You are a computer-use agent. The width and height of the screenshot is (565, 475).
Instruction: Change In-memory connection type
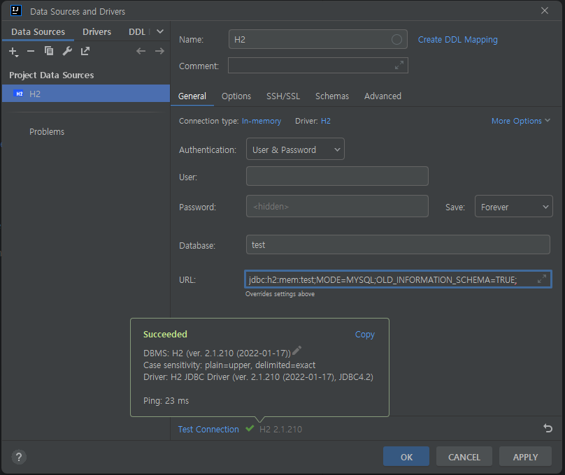[x=262, y=121]
